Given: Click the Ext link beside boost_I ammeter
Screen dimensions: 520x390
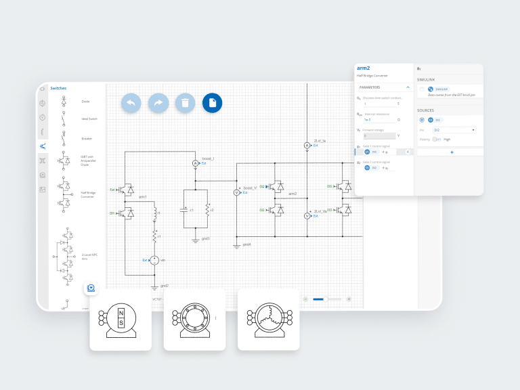Looking at the screenshot, I should tap(204, 163).
